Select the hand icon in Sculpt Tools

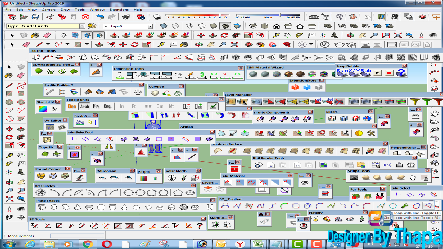[x=412, y=177]
